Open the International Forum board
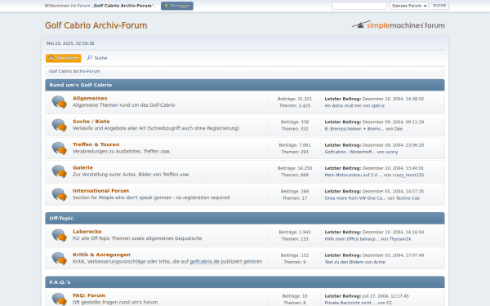Image resolution: width=490 pixels, height=306 pixels. click(101, 191)
